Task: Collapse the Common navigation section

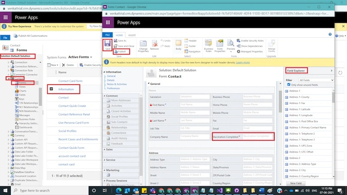Action: tap(105, 96)
